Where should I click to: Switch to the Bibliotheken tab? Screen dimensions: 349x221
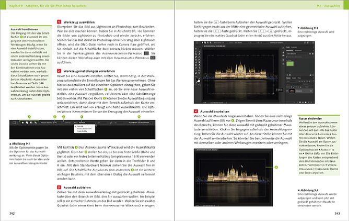[x=290, y=51]
